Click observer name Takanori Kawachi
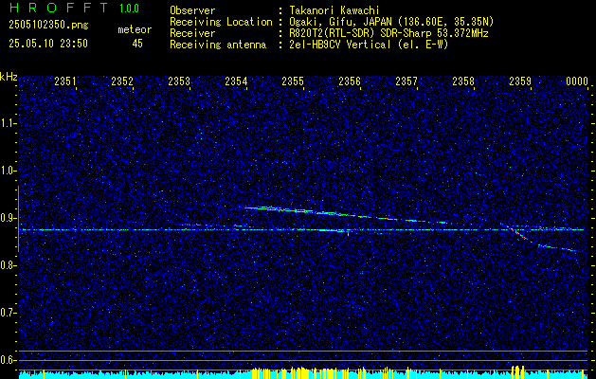The image size is (596, 379). [334, 10]
